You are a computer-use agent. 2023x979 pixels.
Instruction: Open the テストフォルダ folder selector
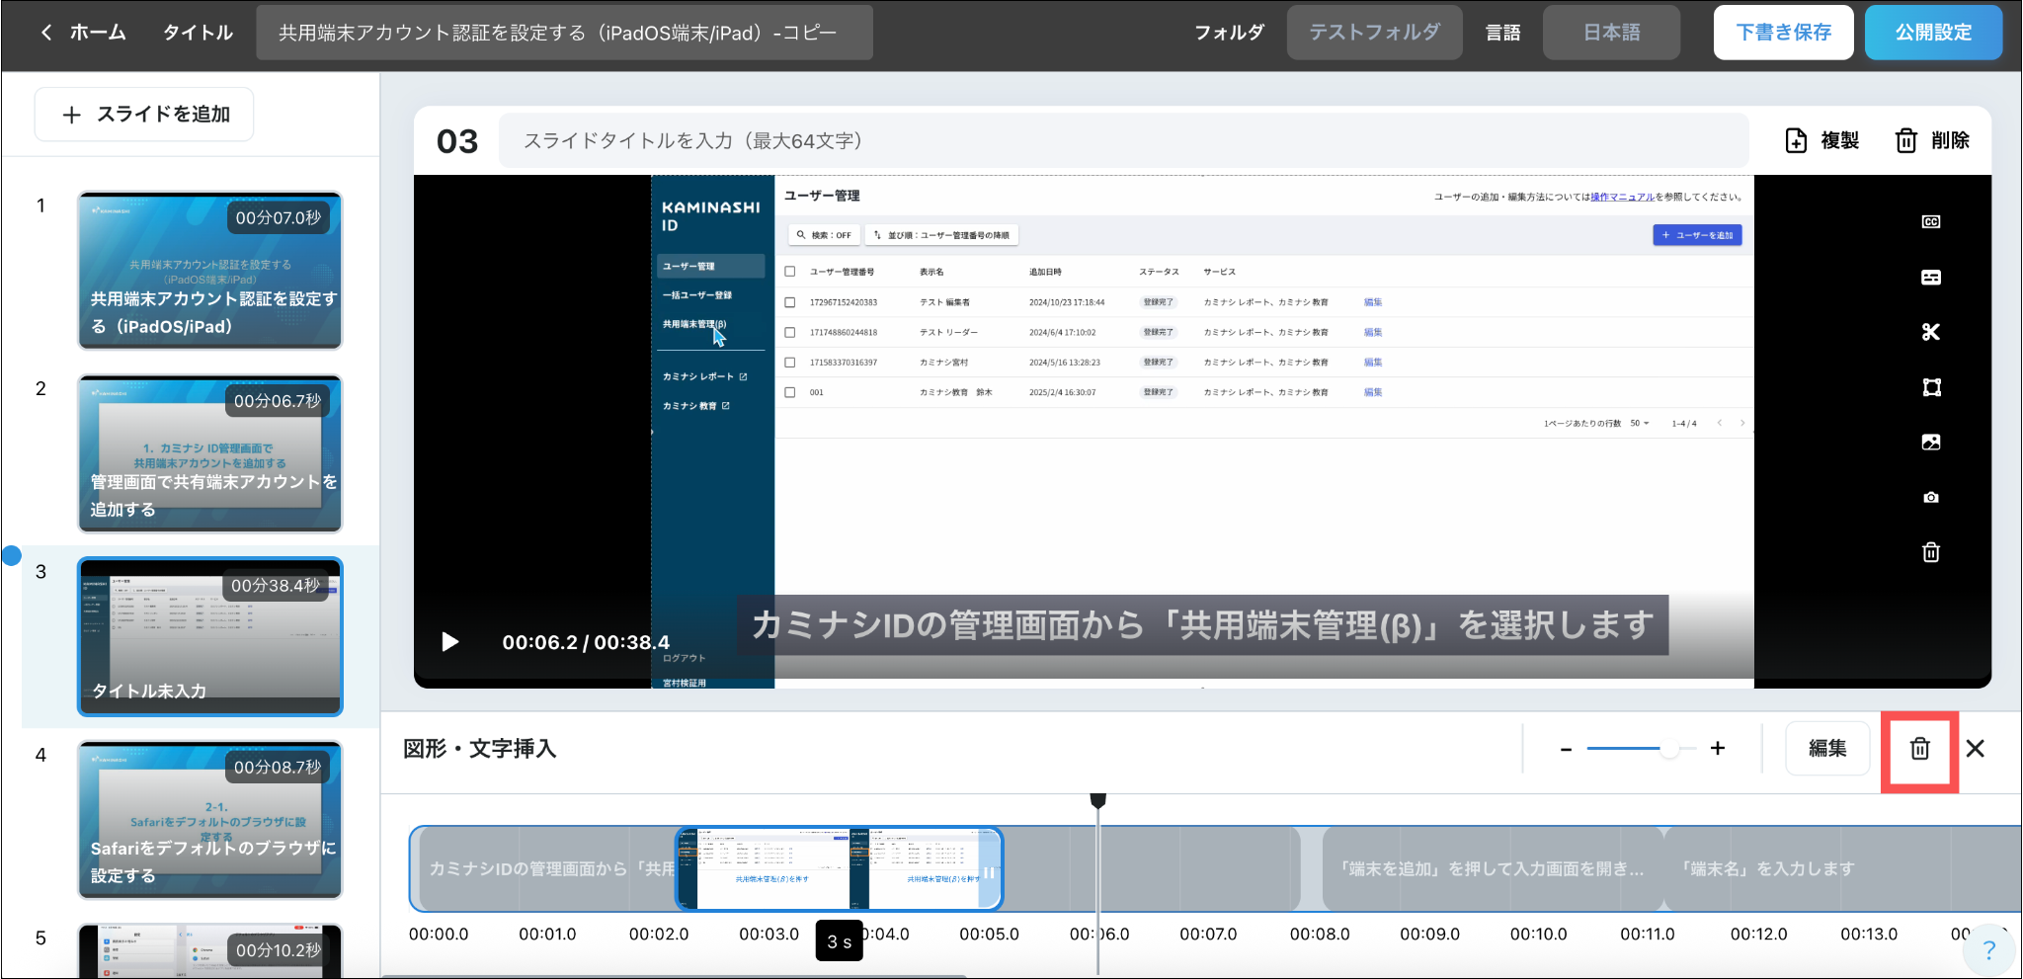[x=1374, y=33]
